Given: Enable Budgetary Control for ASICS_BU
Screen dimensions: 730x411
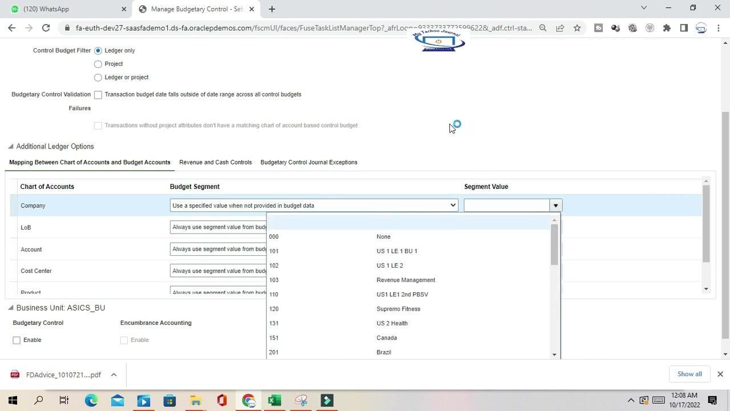Looking at the screenshot, I should pos(17,340).
